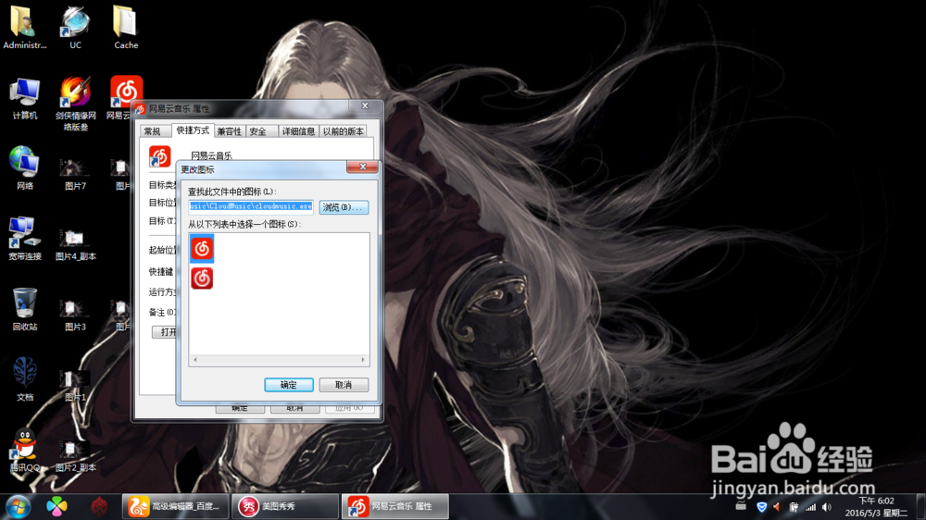This screenshot has height=520, width=926.
Task: Click the blue shield security tray icon
Action: (762, 507)
